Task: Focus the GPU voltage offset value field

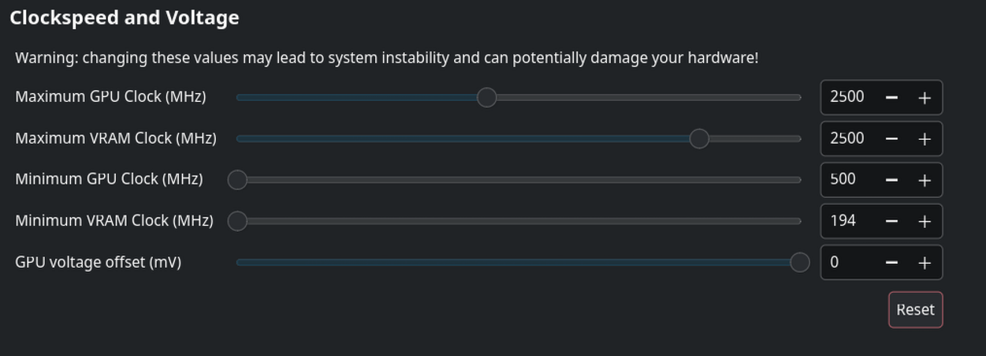Action: tap(848, 263)
